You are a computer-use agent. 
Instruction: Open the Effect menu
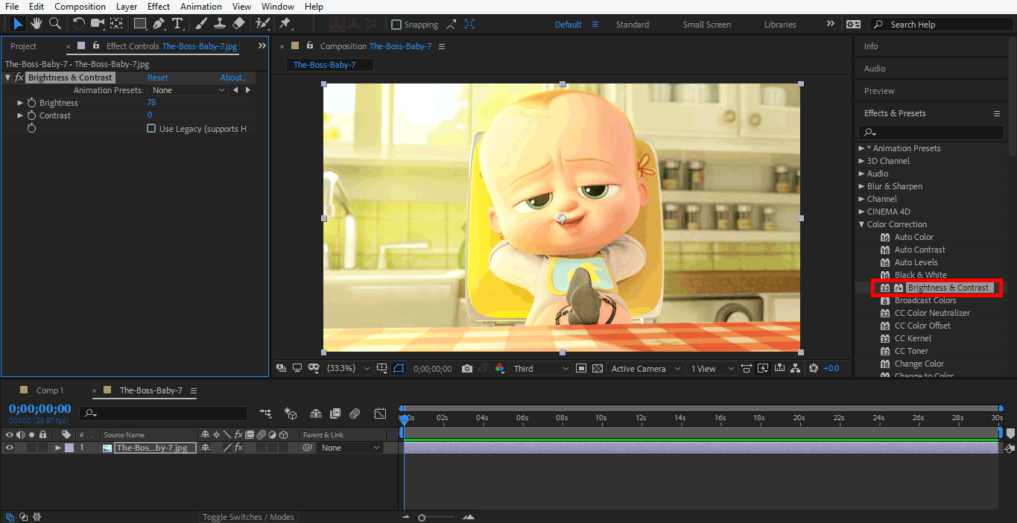point(158,7)
